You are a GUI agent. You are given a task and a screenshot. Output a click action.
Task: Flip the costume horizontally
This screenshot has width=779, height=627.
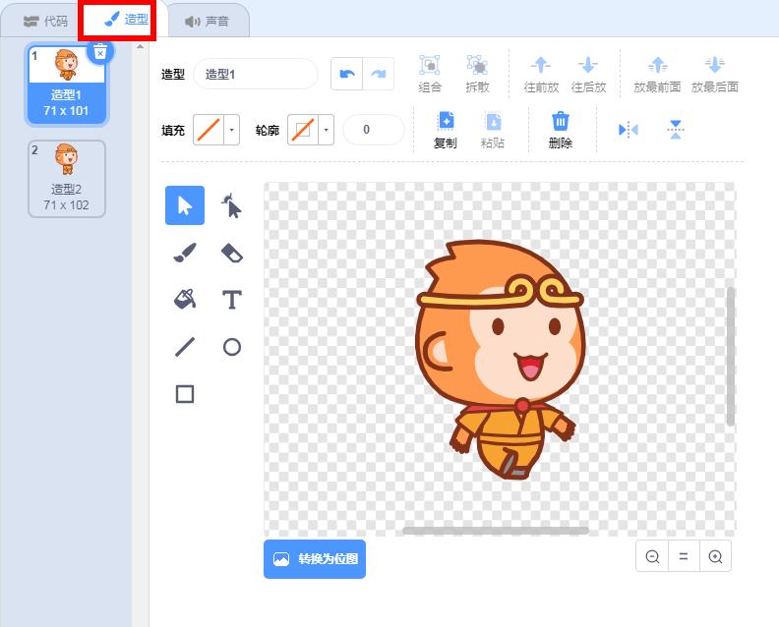(628, 130)
